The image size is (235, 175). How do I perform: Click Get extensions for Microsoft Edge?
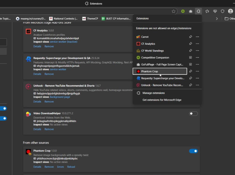click(167, 100)
